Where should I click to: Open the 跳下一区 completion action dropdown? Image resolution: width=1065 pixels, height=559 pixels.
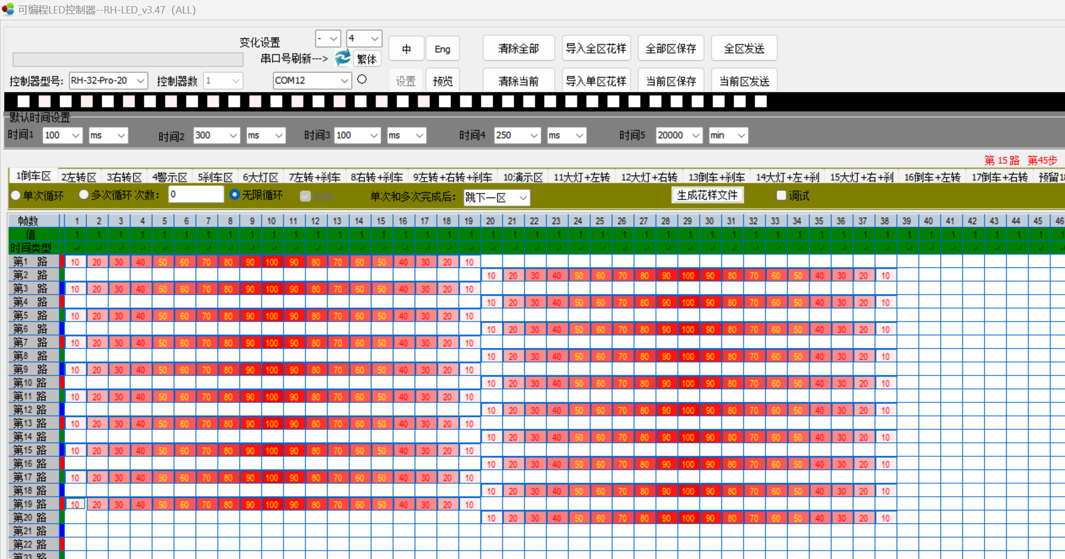pos(496,198)
